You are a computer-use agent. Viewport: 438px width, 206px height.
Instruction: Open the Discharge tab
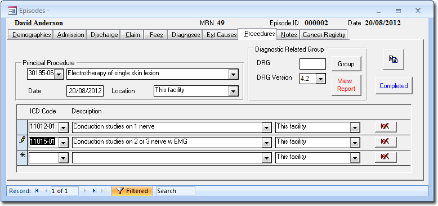(x=104, y=35)
